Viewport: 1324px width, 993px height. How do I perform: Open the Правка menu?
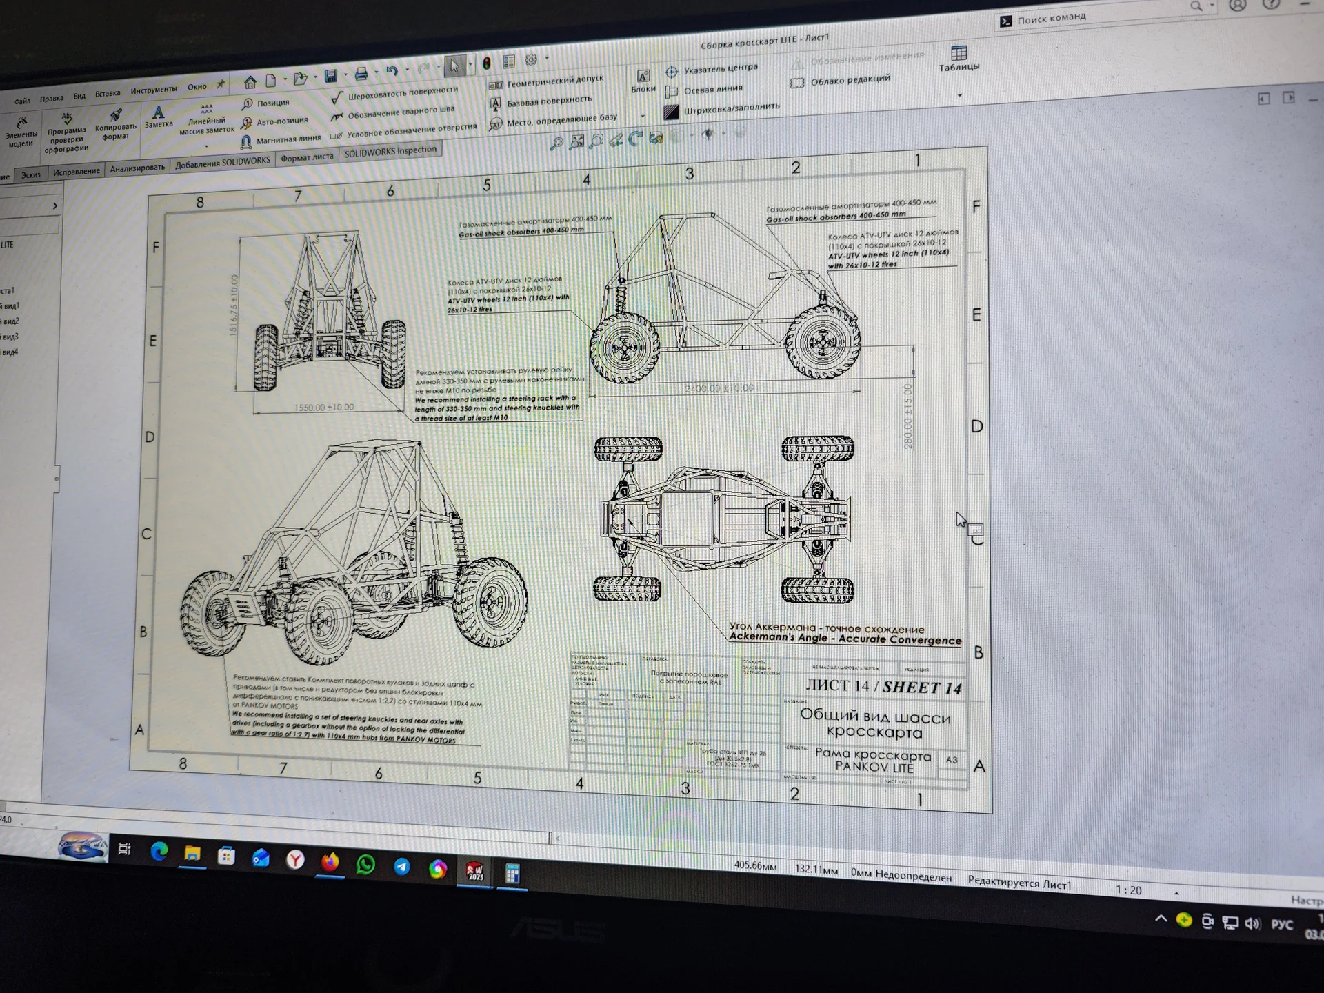point(52,99)
